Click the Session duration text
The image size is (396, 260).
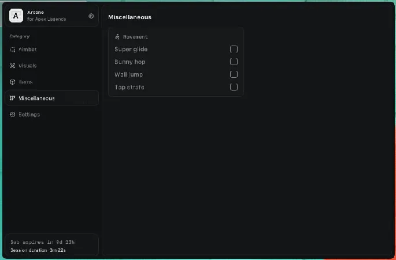pos(38,250)
